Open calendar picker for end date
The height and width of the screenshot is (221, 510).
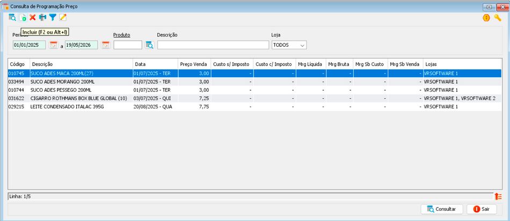[x=105, y=45]
